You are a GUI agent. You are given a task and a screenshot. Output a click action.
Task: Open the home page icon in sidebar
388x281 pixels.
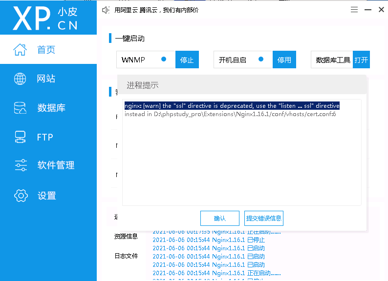(x=20, y=50)
